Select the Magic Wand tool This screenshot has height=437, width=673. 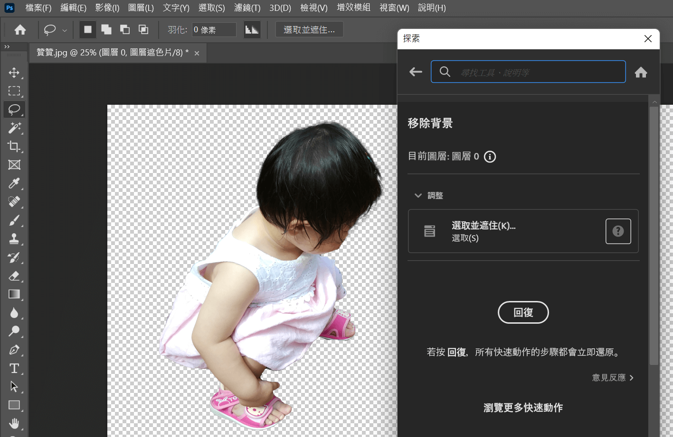tap(14, 128)
